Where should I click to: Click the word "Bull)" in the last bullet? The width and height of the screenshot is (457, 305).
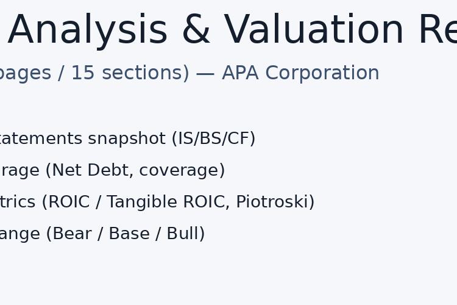point(186,234)
